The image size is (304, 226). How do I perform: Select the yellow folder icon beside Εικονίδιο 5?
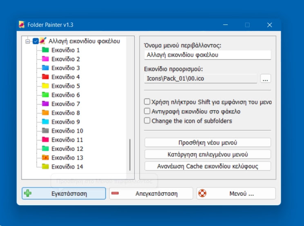pyautogui.click(x=45, y=86)
